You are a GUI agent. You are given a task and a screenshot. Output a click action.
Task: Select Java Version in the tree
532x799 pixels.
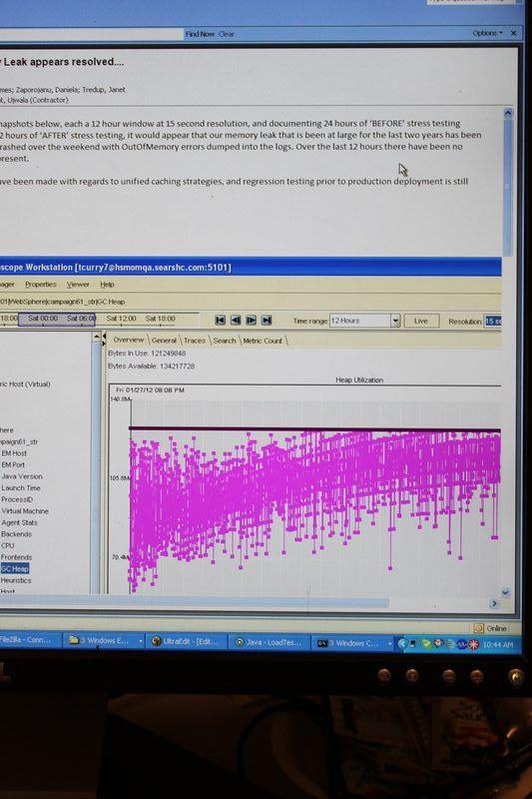coord(22,476)
